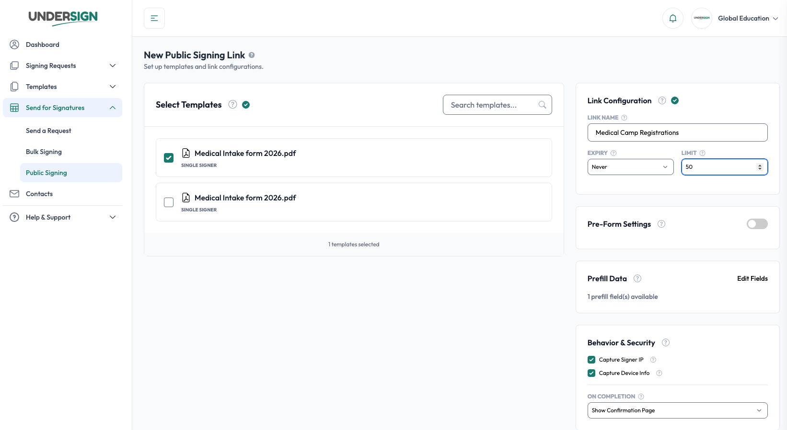This screenshot has height=430, width=787.
Task: Click the help icon next to Select Templates
Action: [x=232, y=104]
